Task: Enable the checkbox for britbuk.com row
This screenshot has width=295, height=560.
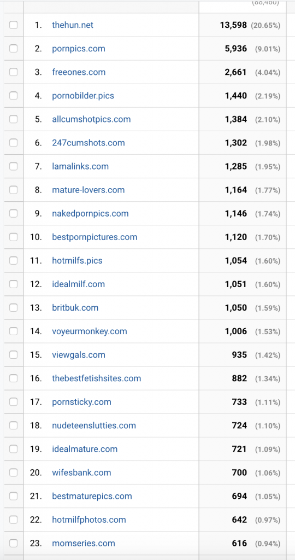Action: pos(13,308)
